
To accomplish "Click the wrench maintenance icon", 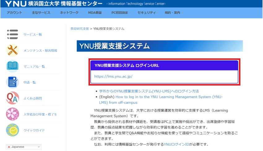I will (x=13, y=50).
